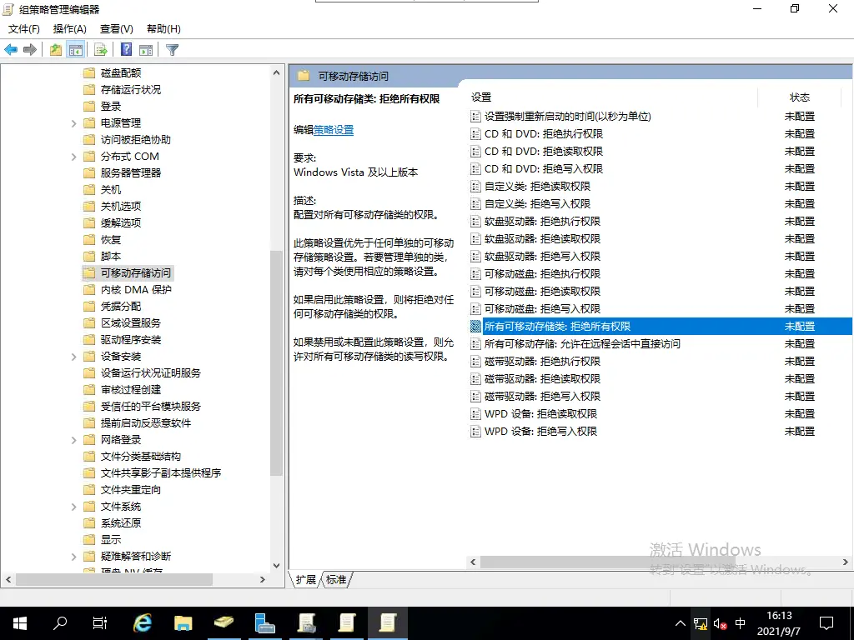
Task: Expand the 设备安装 tree node
Action: [74, 356]
